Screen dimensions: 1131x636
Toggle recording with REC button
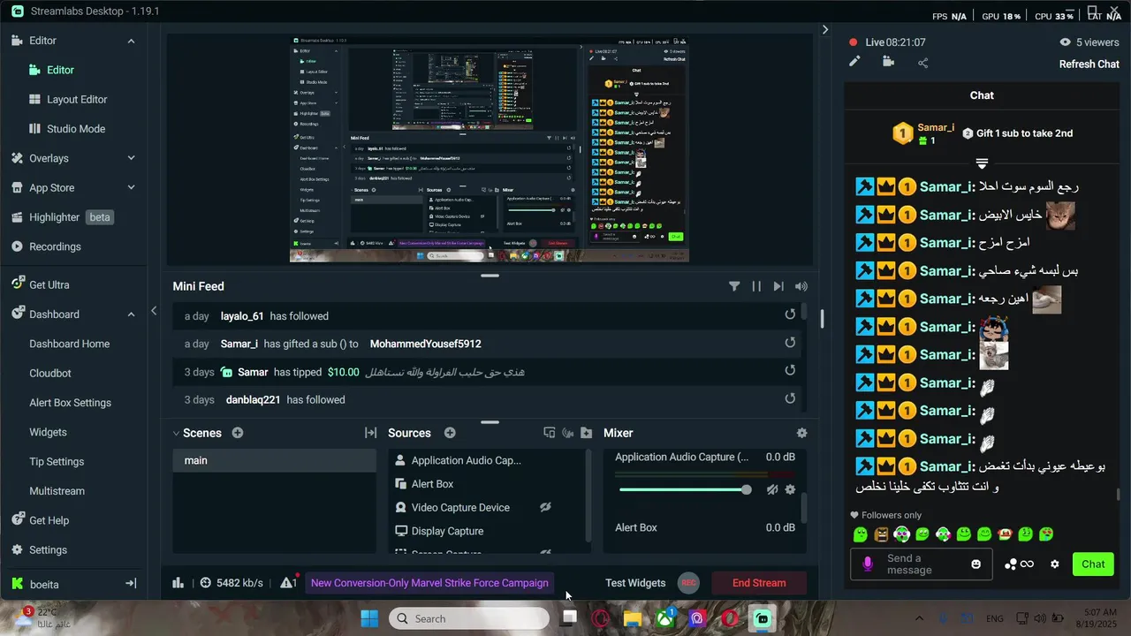point(688,583)
